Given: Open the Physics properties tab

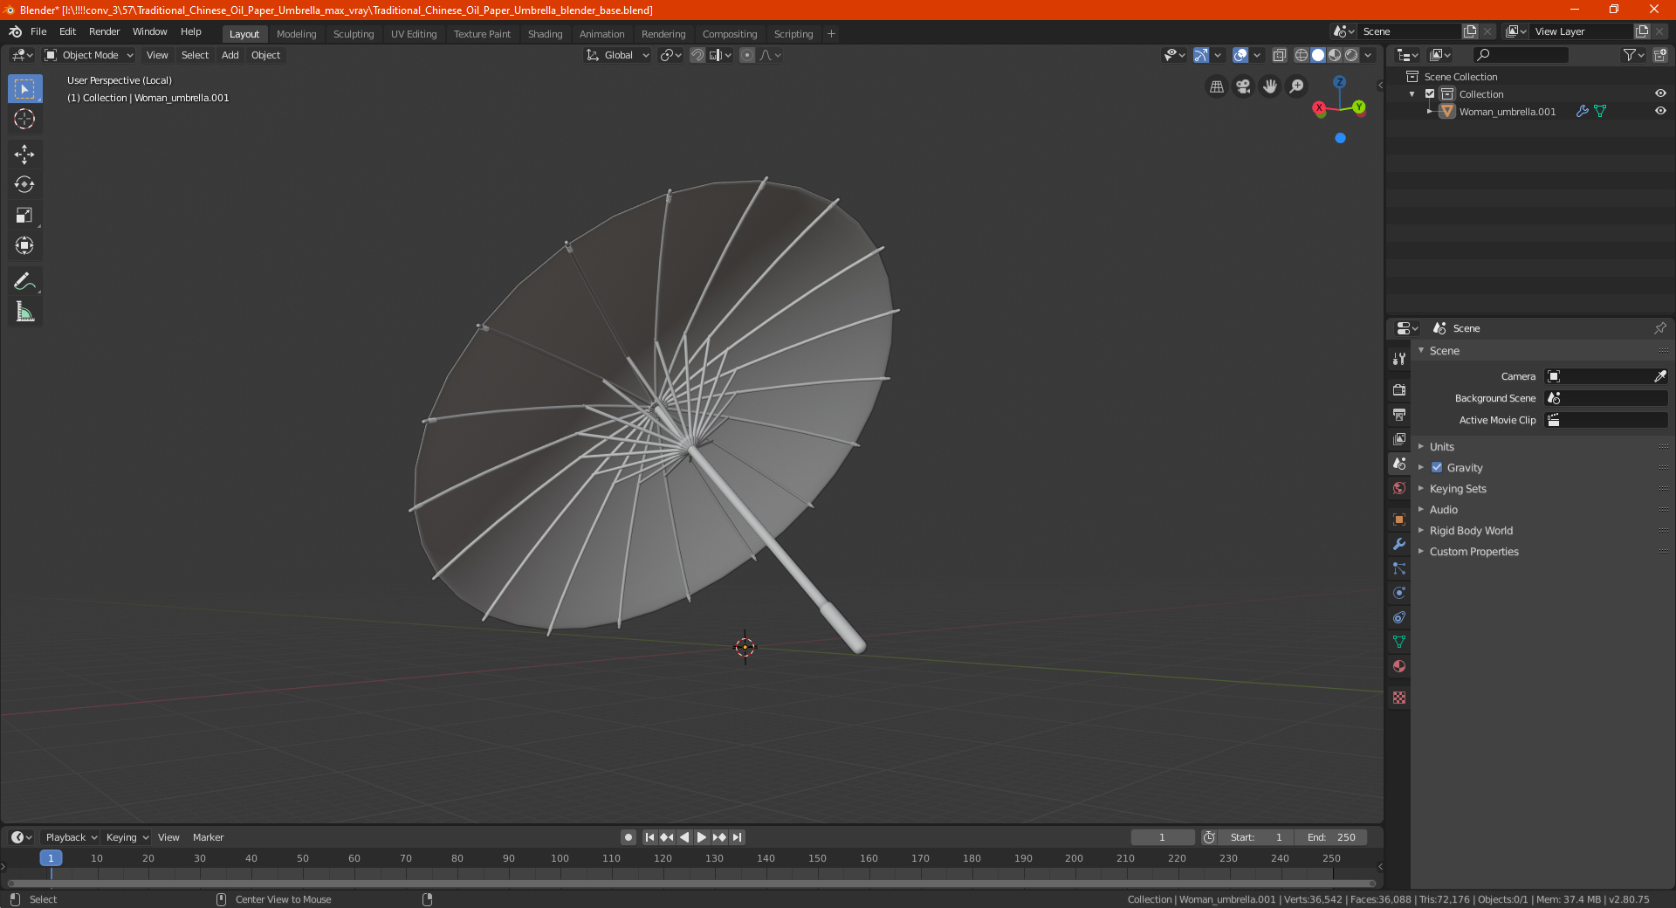Looking at the screenshot, I should click(1399, 593).
